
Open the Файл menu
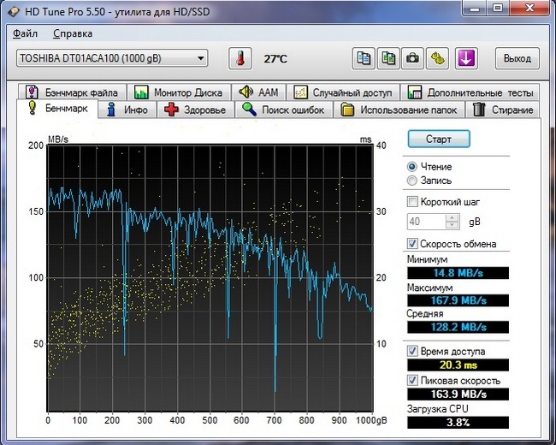tap(26, 33)
